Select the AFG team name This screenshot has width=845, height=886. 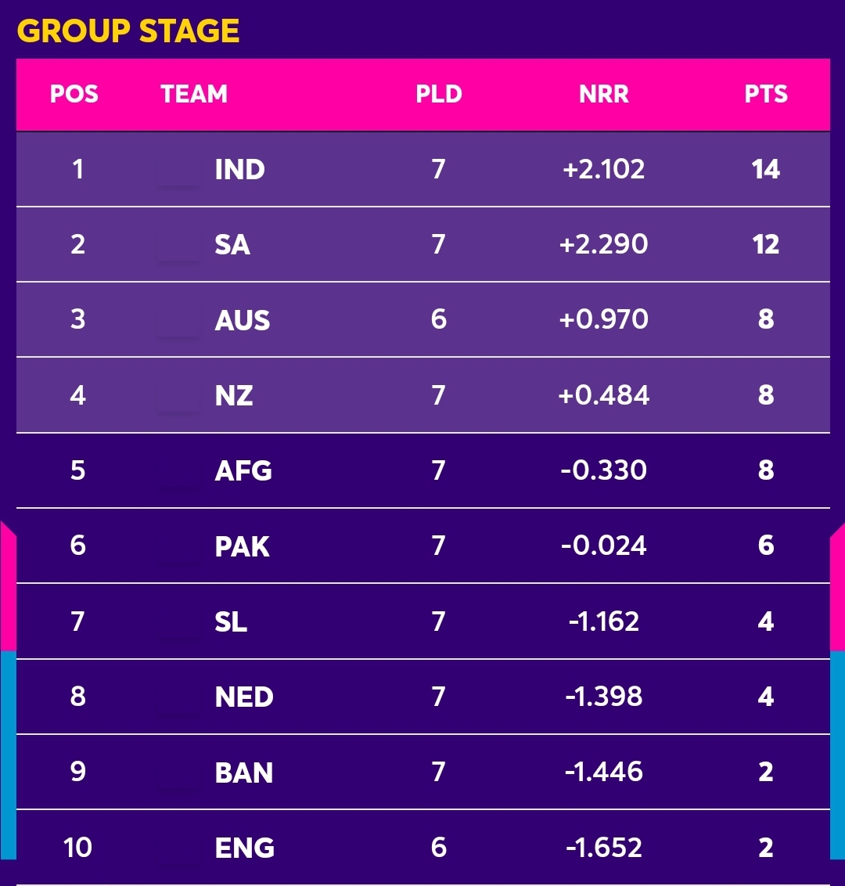click(x=243, y=470)
